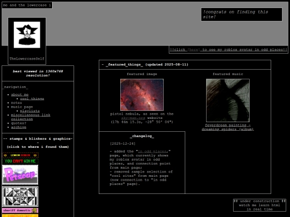Click the under construction notice
Viewport: 290px width, 217px height.
click(x=259, y=205)
